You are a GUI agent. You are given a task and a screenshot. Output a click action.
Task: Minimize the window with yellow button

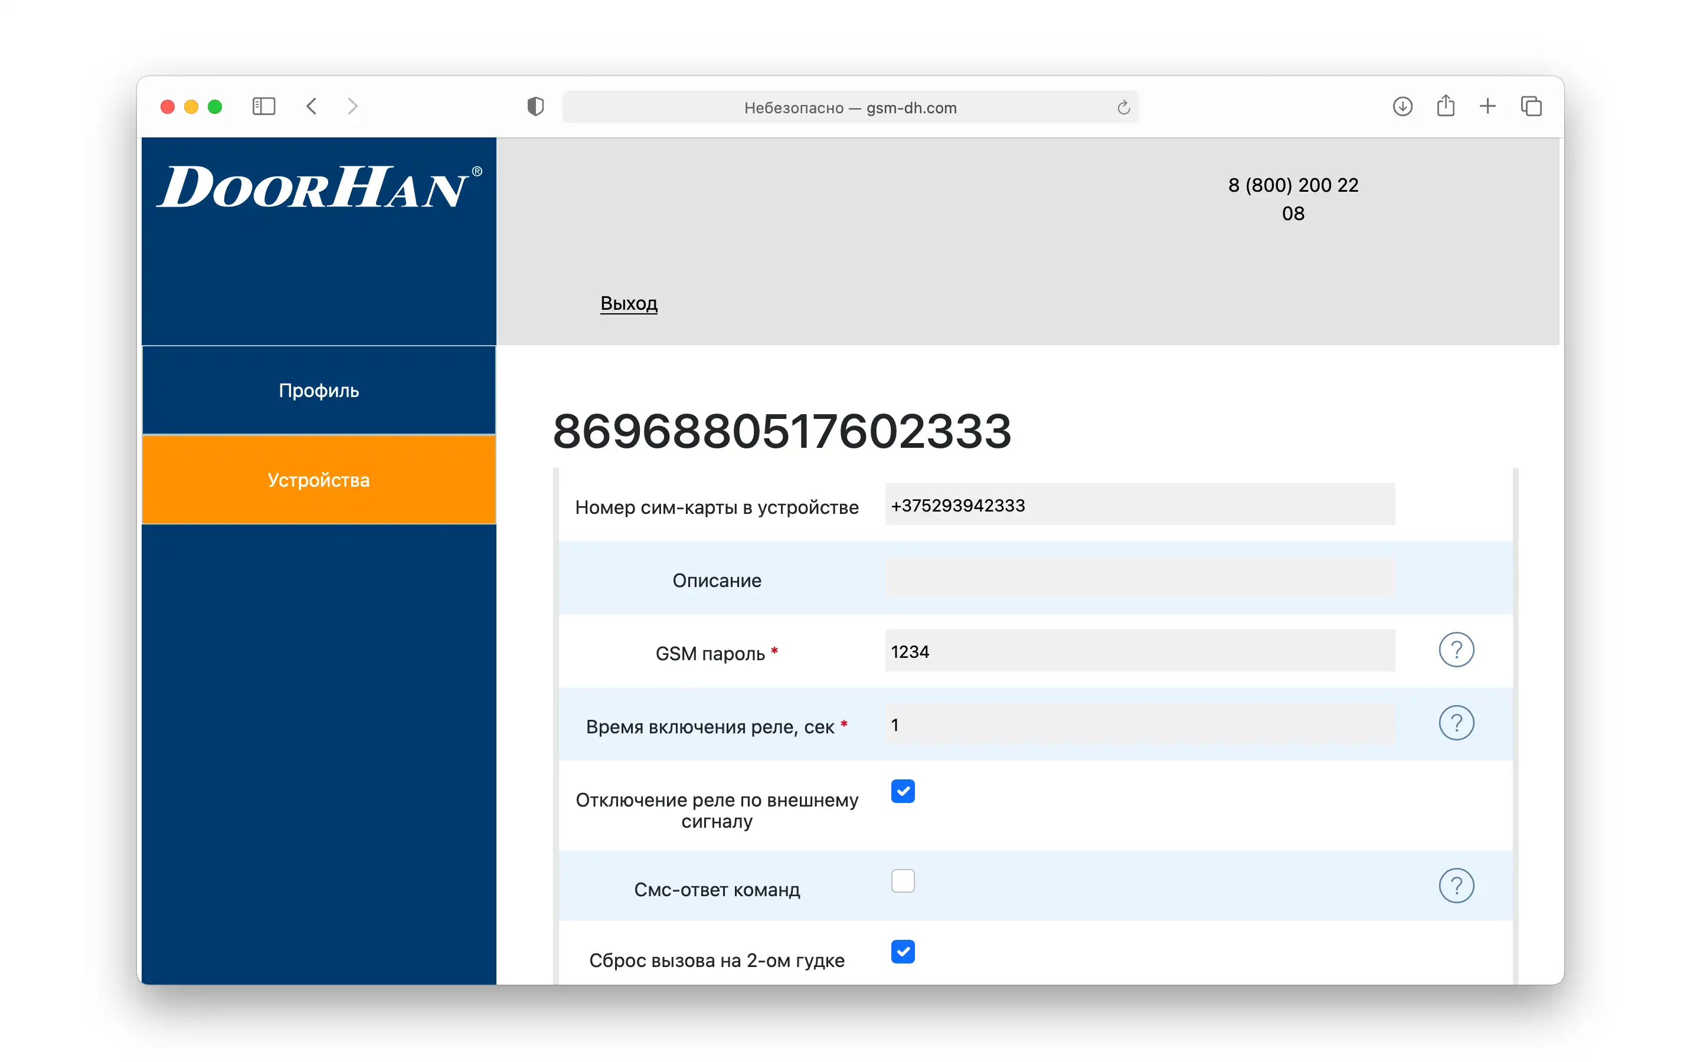[x=191, y=107]
